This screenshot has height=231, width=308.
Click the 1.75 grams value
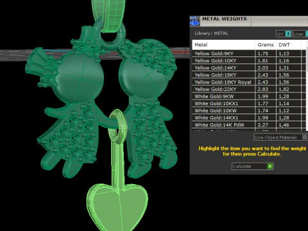tap(262, 54)
